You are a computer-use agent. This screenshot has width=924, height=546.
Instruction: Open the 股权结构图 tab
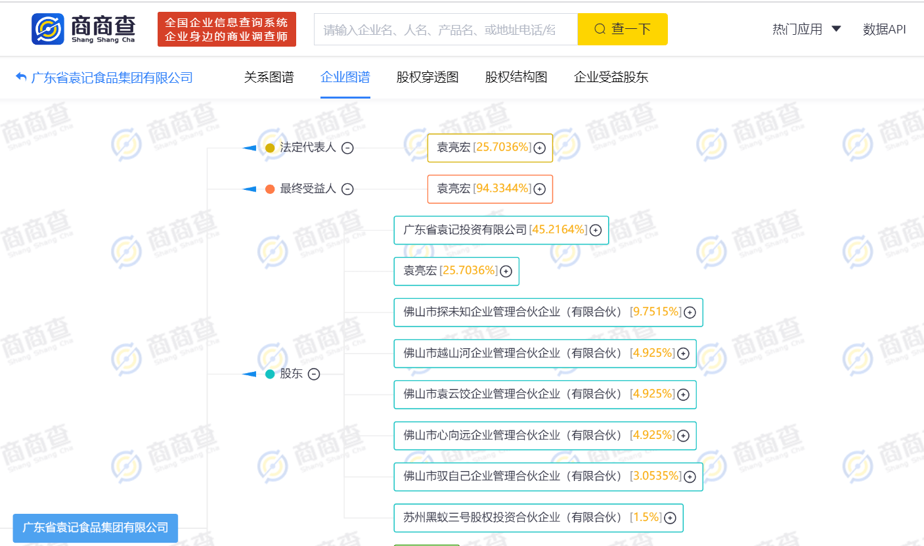click(x=516, y=78)
